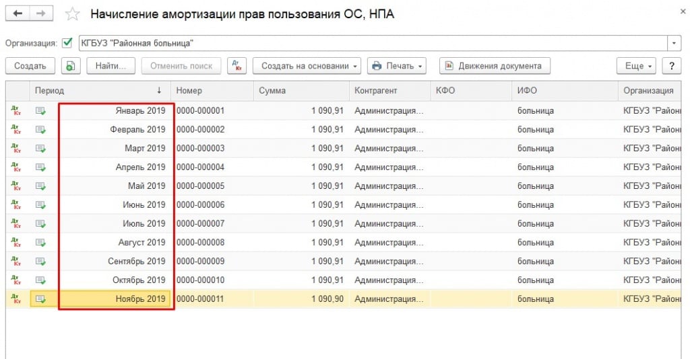Click the posted document icon in Март 2019 row
The width and height of the screenshot is (690, 359).
click(x=40, y=149)
